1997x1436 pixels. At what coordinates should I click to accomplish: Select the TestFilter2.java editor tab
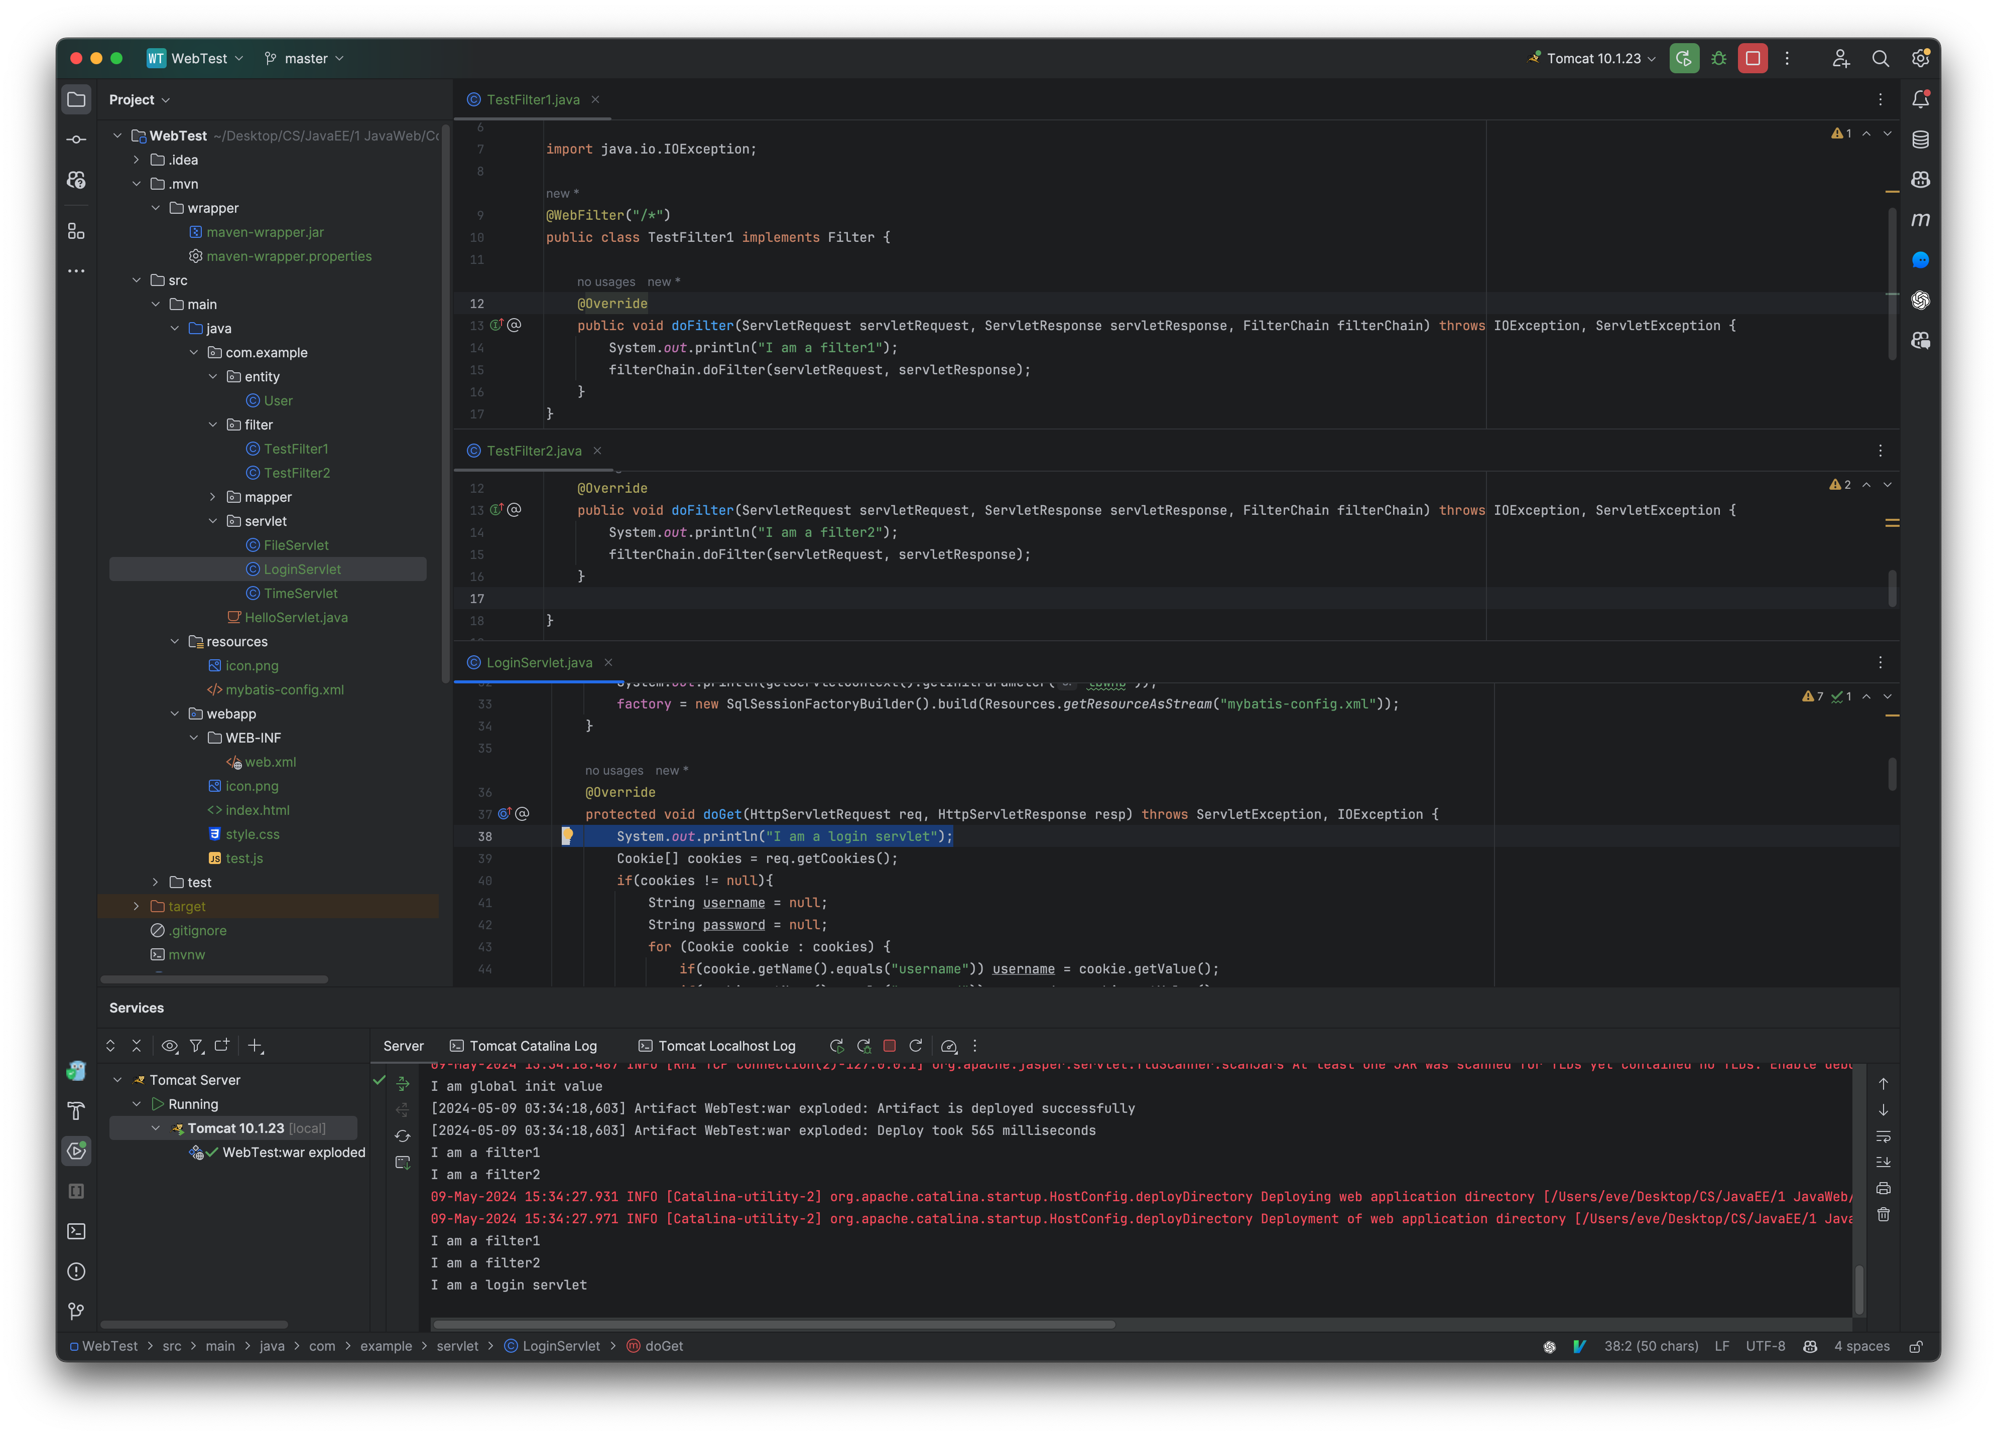533,451
